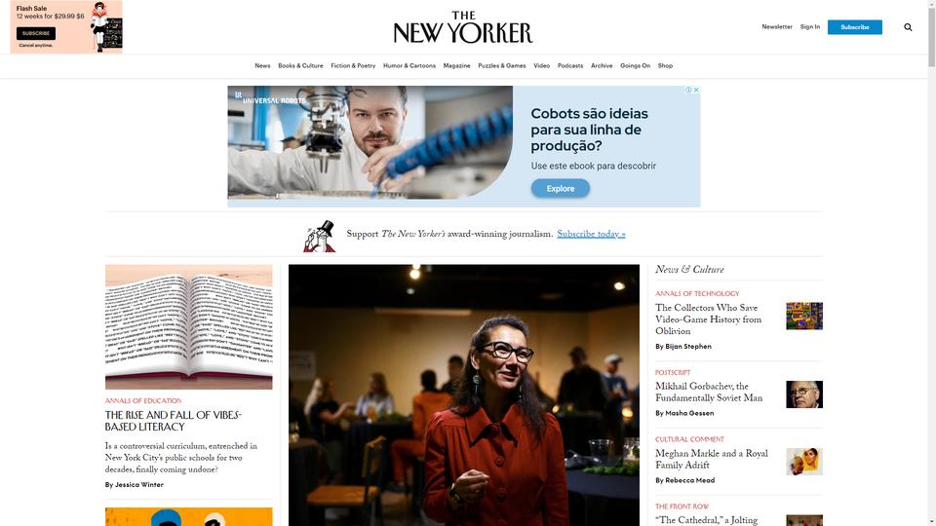Open the Sign In link

coord(809,27)
